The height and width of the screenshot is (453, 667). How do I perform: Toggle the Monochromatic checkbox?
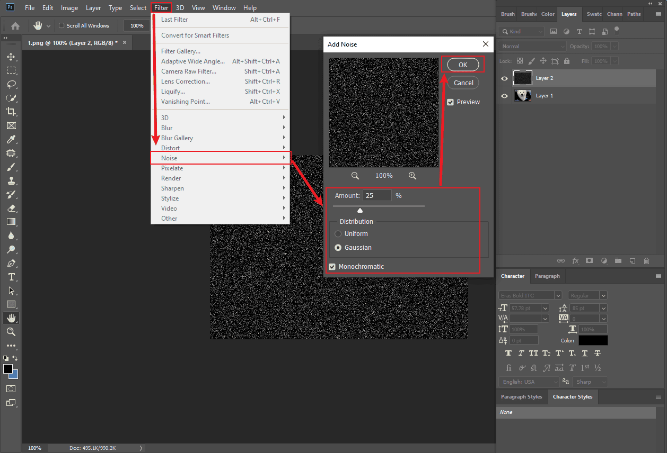pyautogui.click(x=332, y=266)
